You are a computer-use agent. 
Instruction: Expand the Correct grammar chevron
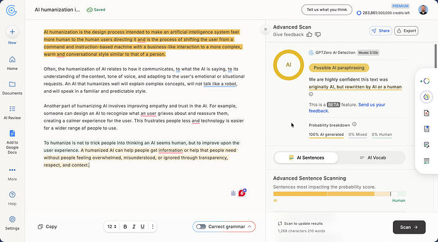pyautogui.click(x=249, y=227)
